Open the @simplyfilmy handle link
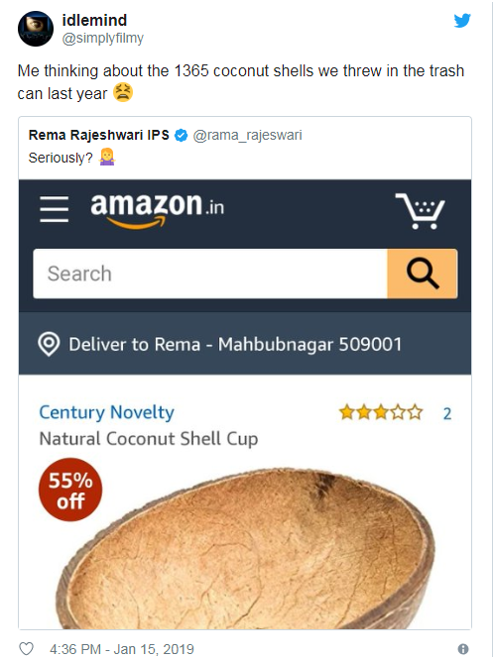Screen dimensions: 495x659 click(103, 39)
